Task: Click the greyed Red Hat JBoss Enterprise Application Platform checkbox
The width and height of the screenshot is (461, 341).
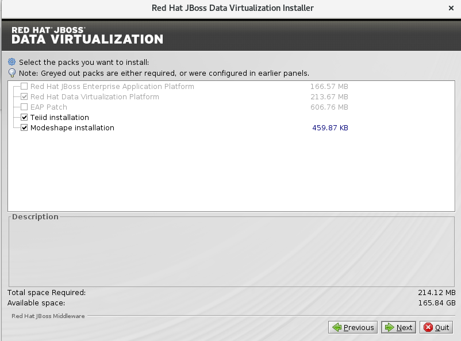Action: 24,86
